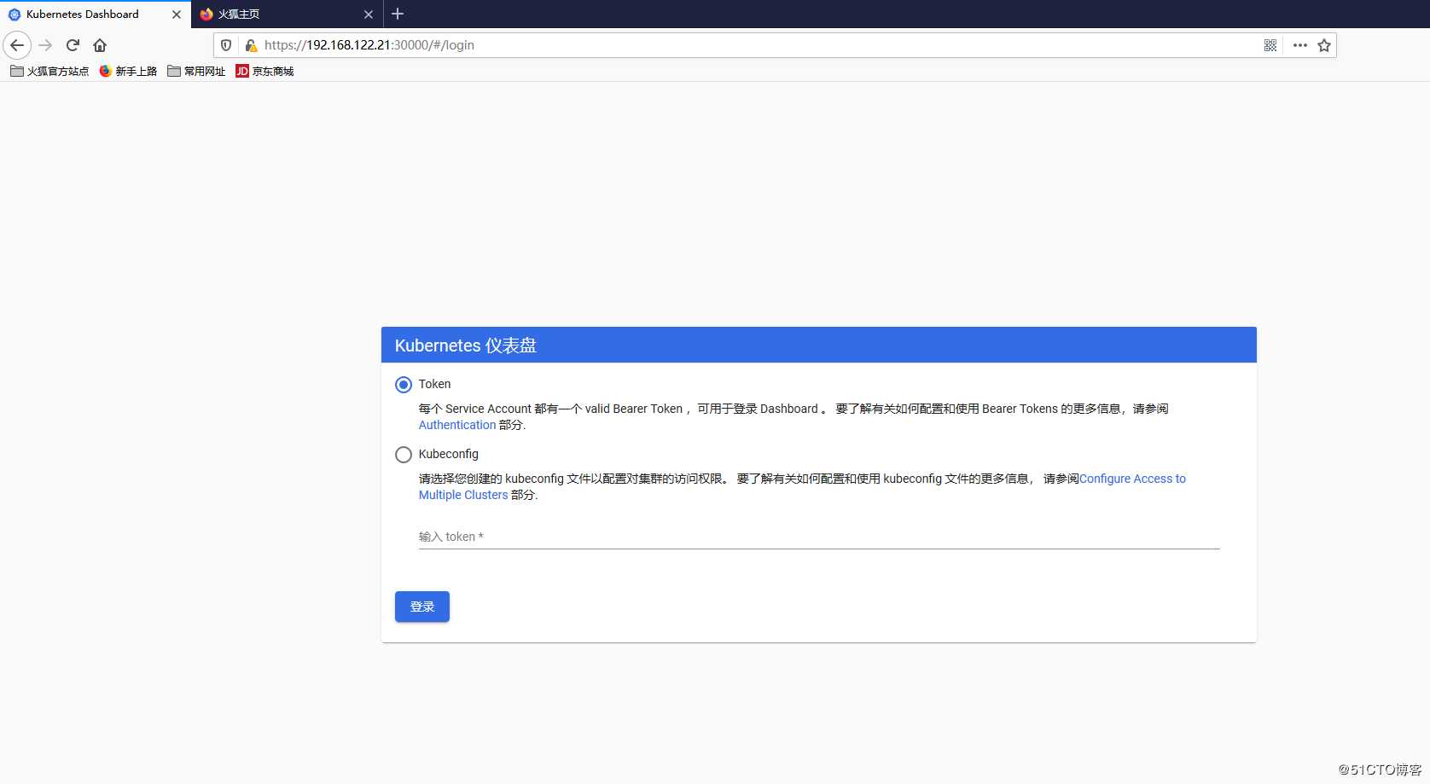1430x784 pixels.
Task: Go back to the previous page
Action: pyautogui.click(x=17, y=45)
